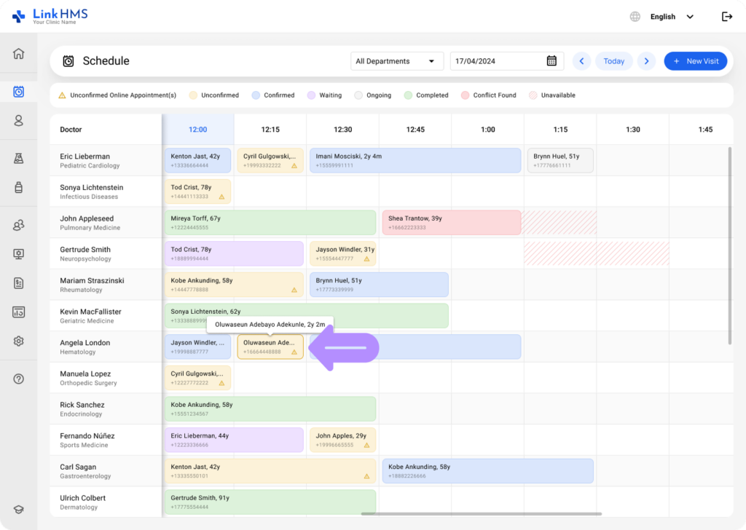Open the All Departments dropdown

[397, 61]
